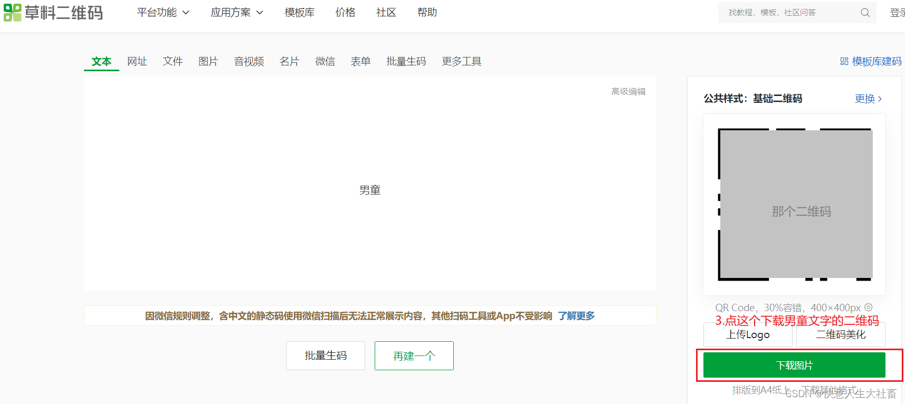The width and height of the screenshot is (905, 404).
Task: Click the 二维码美化 button
Action: 841,335
